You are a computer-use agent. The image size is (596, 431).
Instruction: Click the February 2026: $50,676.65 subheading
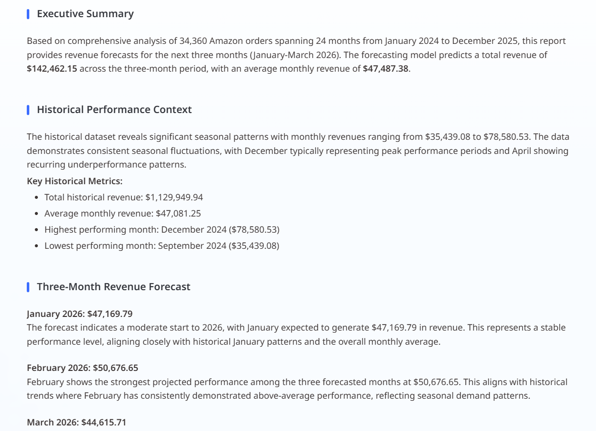82,368
